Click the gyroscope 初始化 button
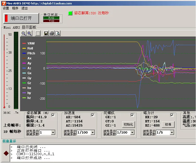Viewport: 196px width, 163px height. 128,124
